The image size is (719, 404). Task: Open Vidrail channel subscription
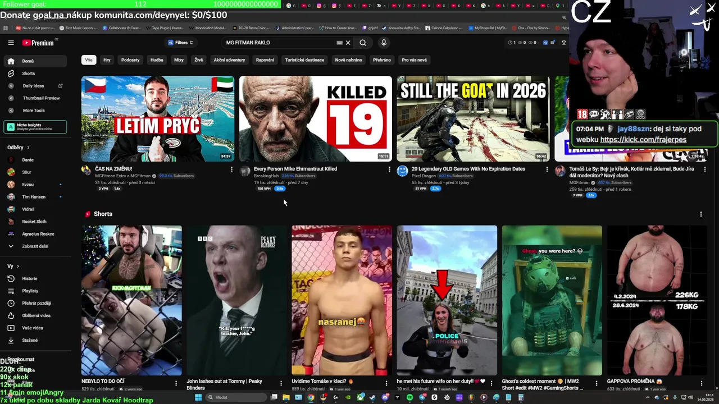35,209
